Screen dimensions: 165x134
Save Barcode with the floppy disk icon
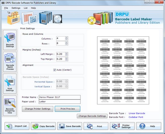tap(70, 126)
